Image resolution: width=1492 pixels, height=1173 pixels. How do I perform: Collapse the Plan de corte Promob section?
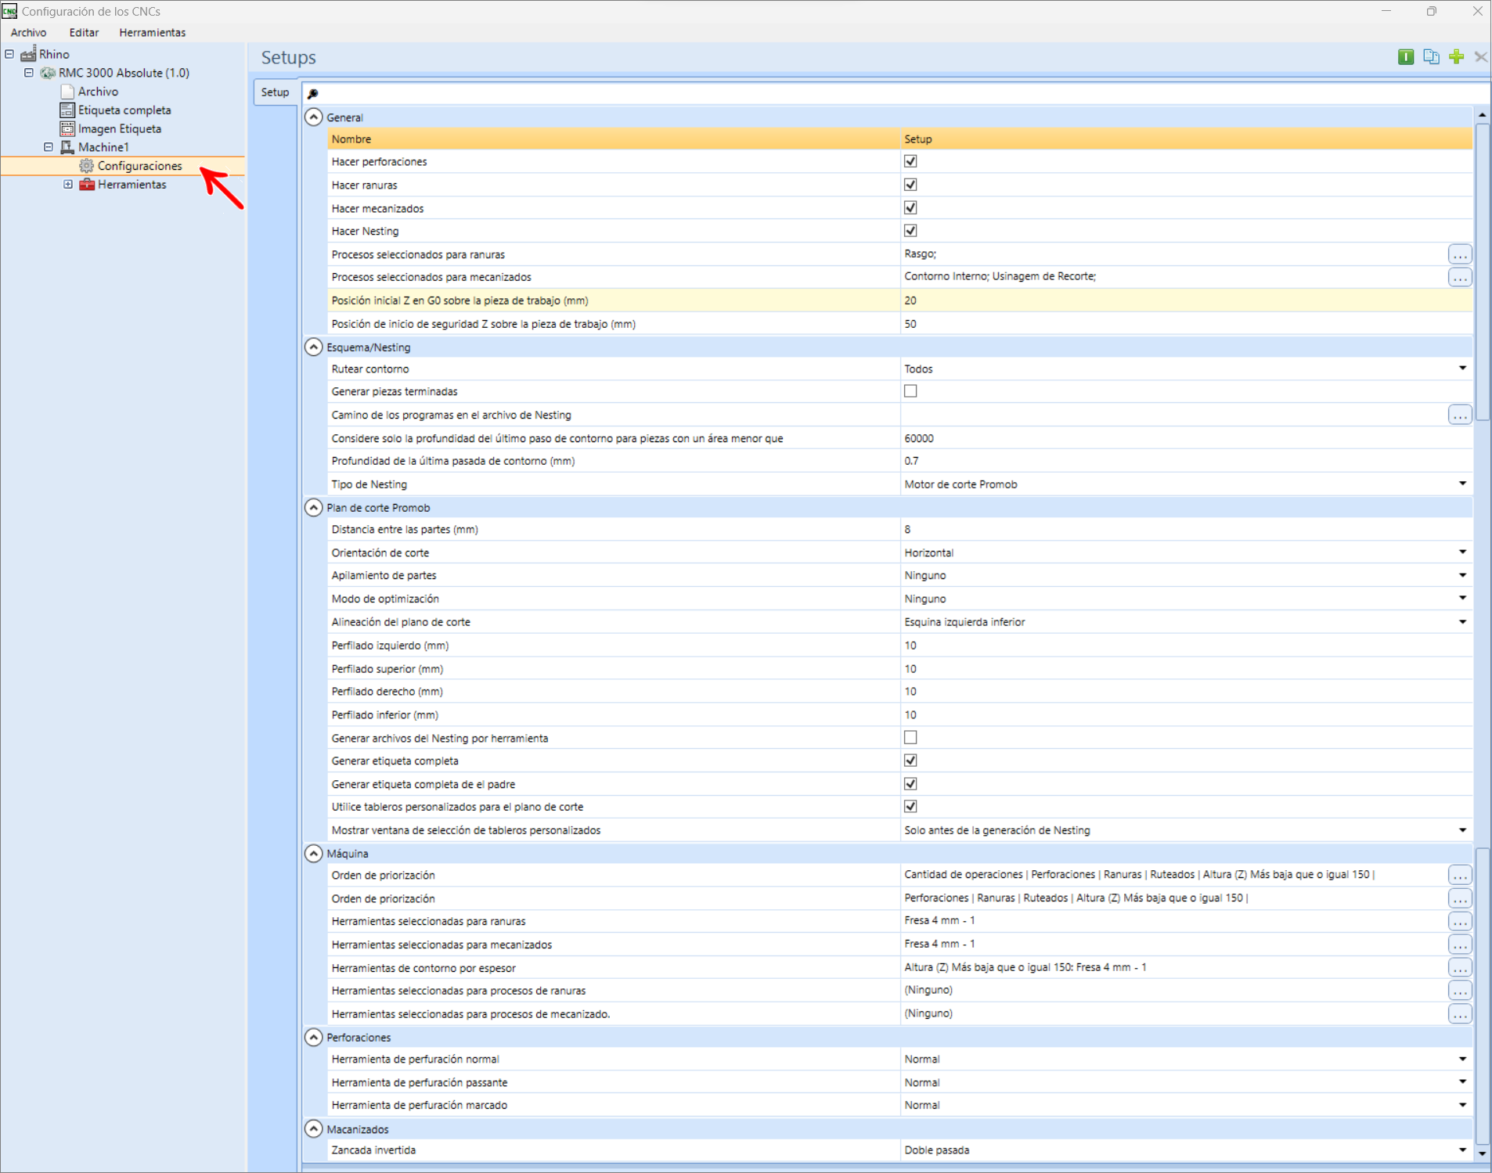pos(313,508)
